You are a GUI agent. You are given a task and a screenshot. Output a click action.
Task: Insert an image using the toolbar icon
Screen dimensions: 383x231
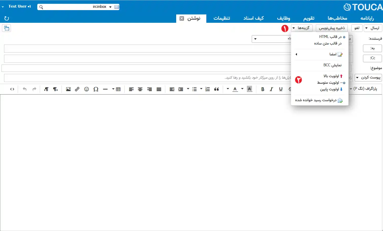pyautogui.click(x=68, y=89)
